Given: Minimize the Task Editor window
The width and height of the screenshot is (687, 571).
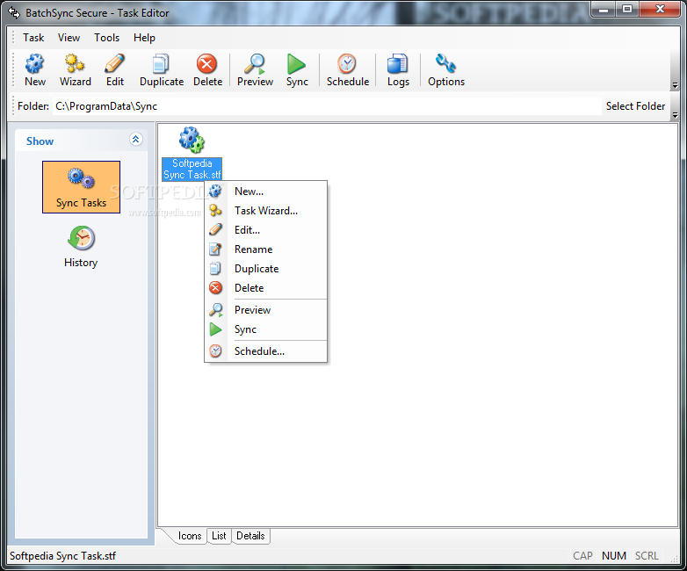Looking at the screenshot, I should (604, 9).
